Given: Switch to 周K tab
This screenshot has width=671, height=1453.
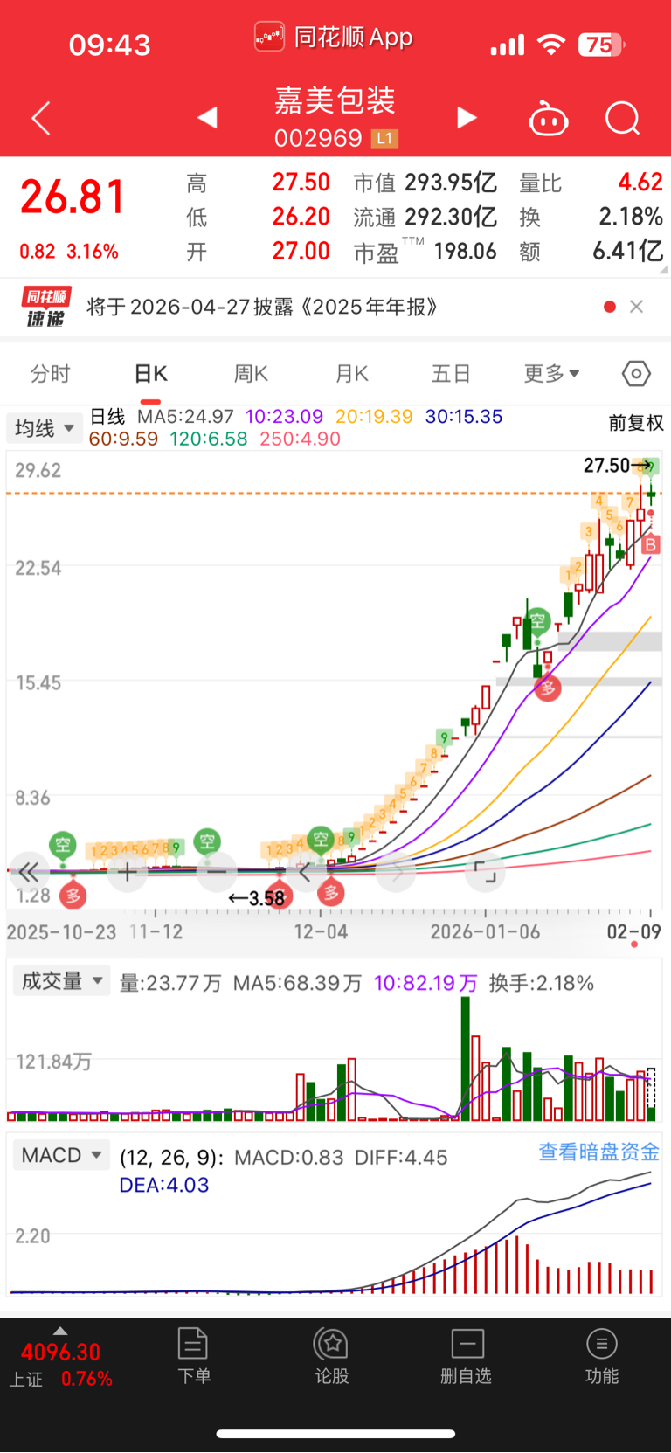Looking at the screenshot, I should tap(251, 374).
